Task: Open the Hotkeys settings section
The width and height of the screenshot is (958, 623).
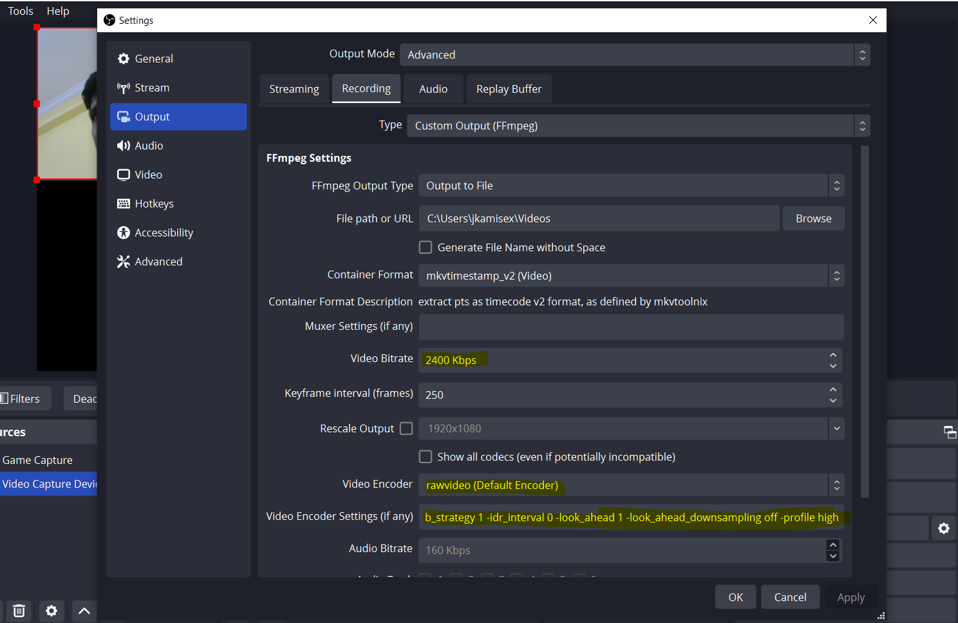Action: coord(154,204)
